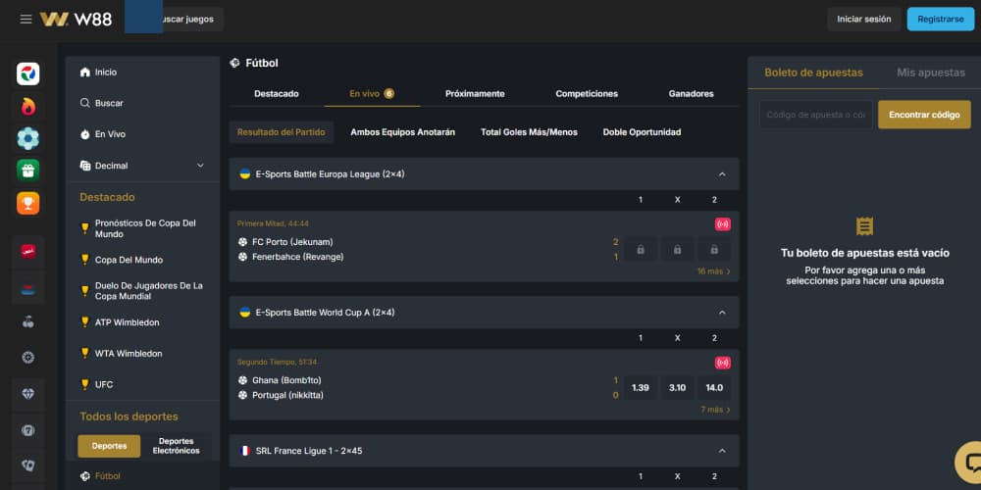Click locked odds X for FC Porto match
This screenshot has width=981, height=490.
[677, 249]
